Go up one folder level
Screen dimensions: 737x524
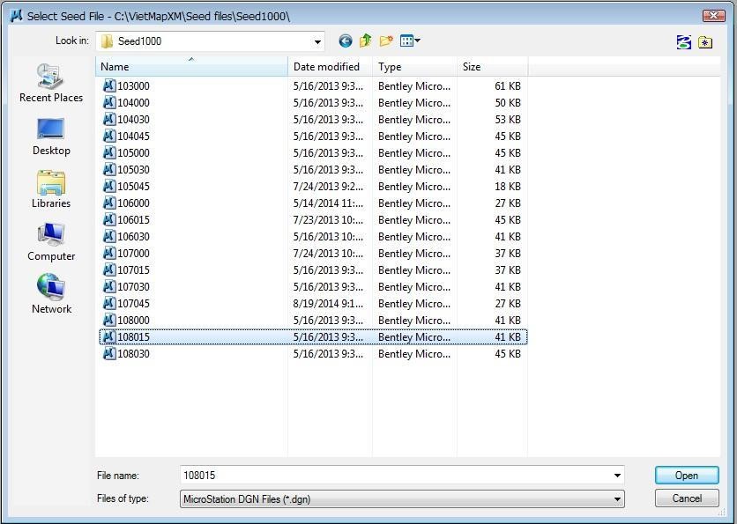pos(365,41)
